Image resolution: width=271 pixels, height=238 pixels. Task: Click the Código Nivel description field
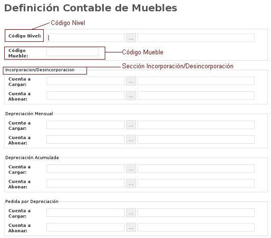pyautogui.click(x=196, y=38)
